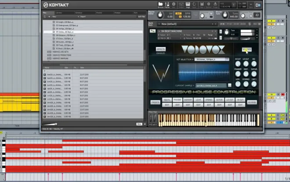Click the Purge icon in Kontakt toolbar
This screenshot has height=182, width=290.
pos(215,5)
